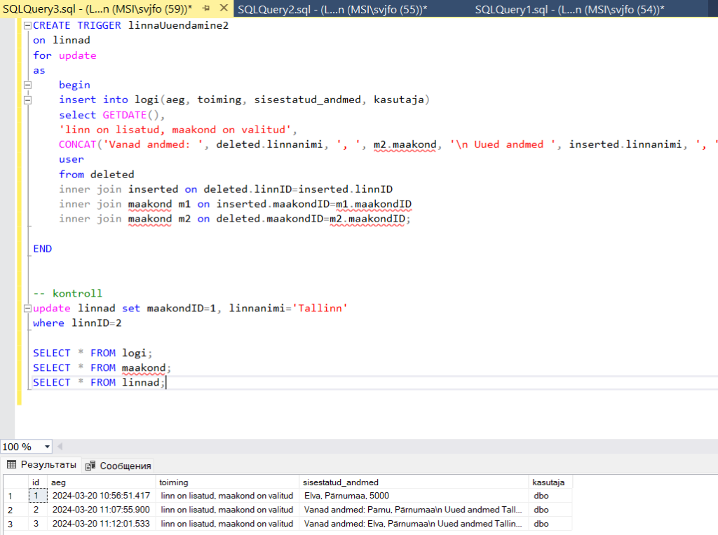
Task: Click the 'SELECT * FROM maakond;' line
Action: pyautogui.click(x=102, y=368)
